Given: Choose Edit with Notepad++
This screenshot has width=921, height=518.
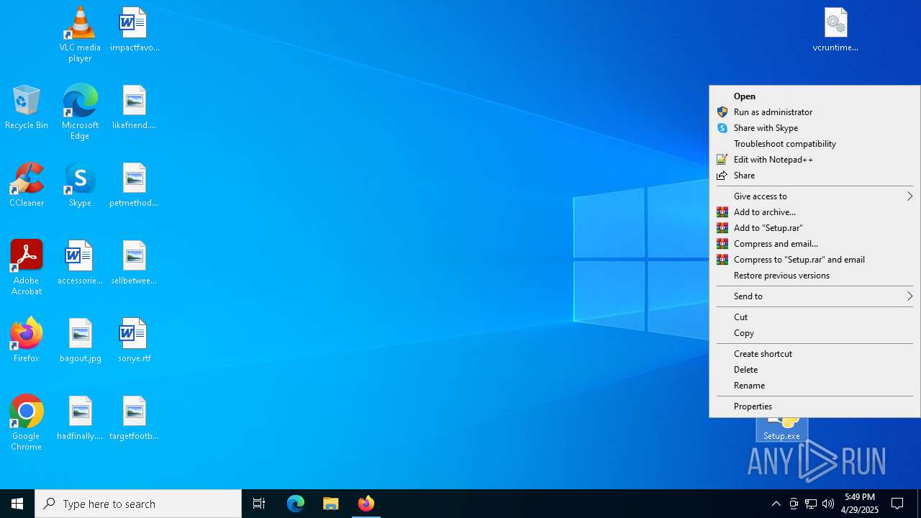Looking at the screenshot, I should 815,160.
